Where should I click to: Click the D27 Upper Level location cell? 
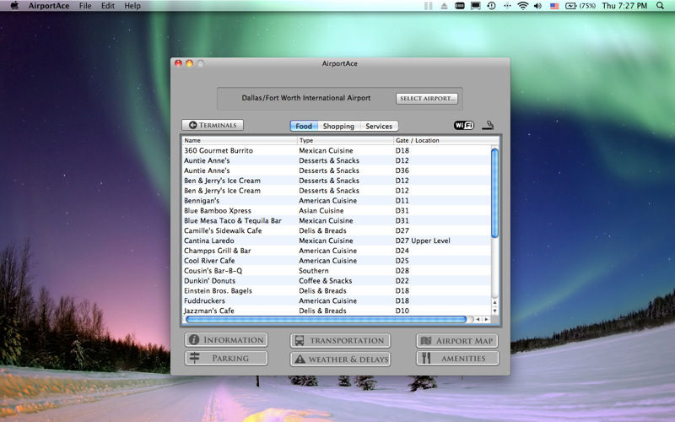423,241
